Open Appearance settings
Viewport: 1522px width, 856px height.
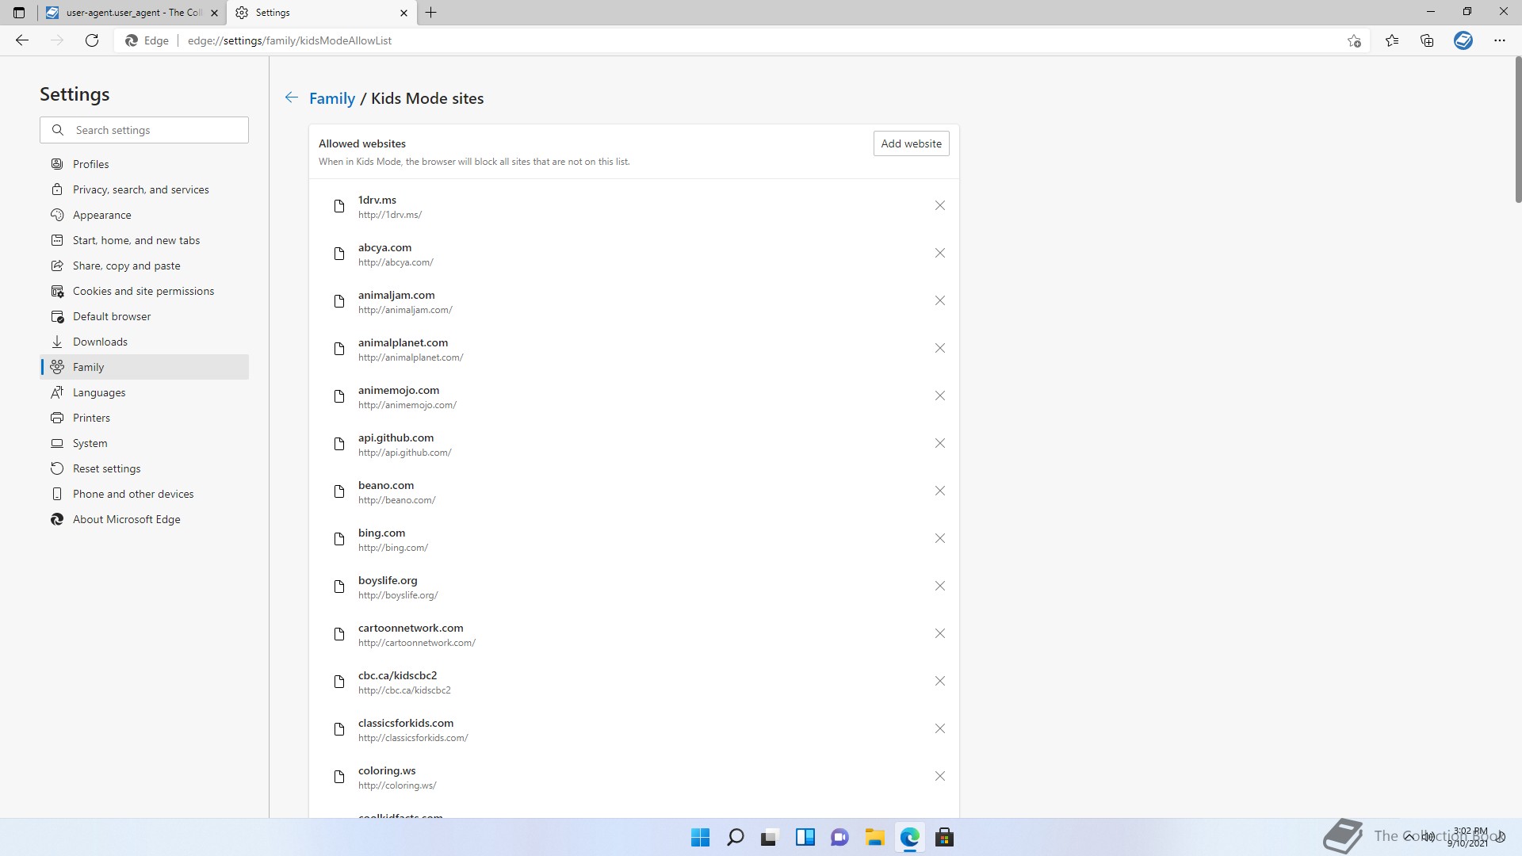point(144,215)
